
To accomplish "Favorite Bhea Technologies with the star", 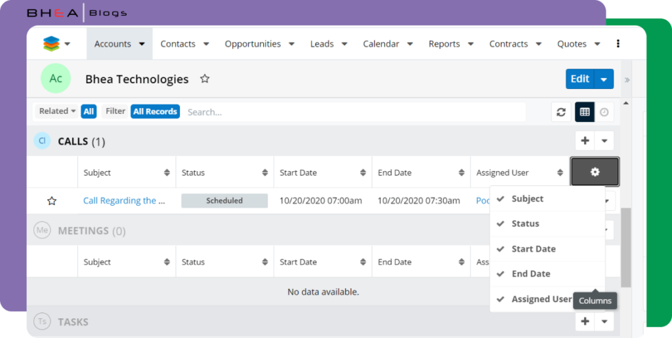I will tap(205, 79).
